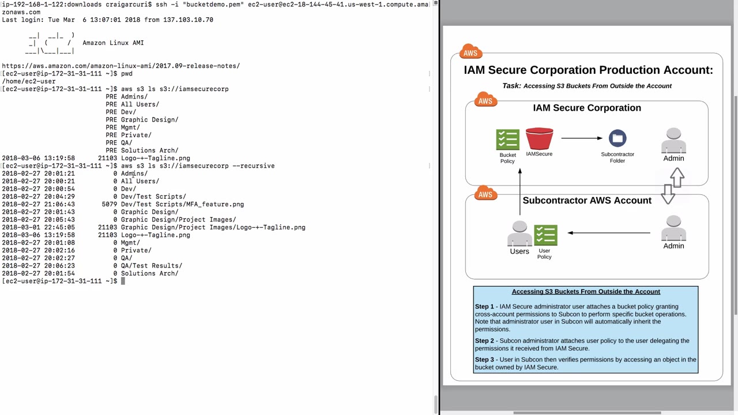Click the red IAMSecure bucket icon
The height and width of the screenshot is (415, 738).
pyautogui.click(x=539, y=139)
